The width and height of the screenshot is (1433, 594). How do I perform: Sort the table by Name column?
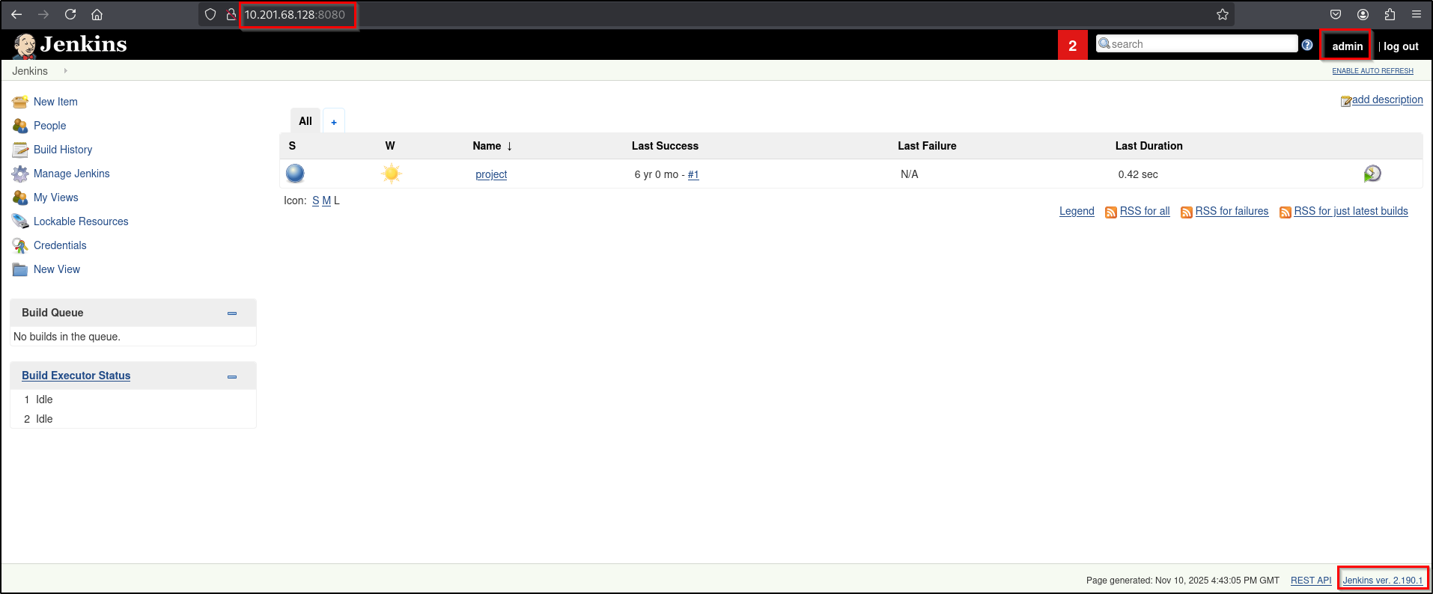(x=493, y=146)
